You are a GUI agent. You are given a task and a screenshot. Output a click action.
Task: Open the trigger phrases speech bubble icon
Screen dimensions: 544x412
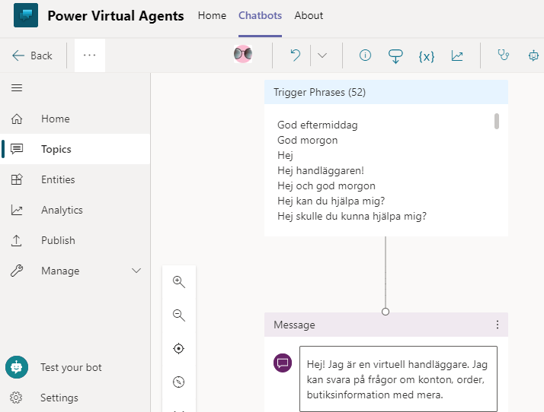point(395,56)
